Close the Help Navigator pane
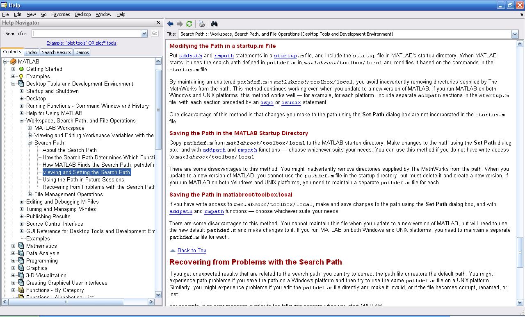Image resolution: width=525 pixels, height=317 pixels. (158, 23)
